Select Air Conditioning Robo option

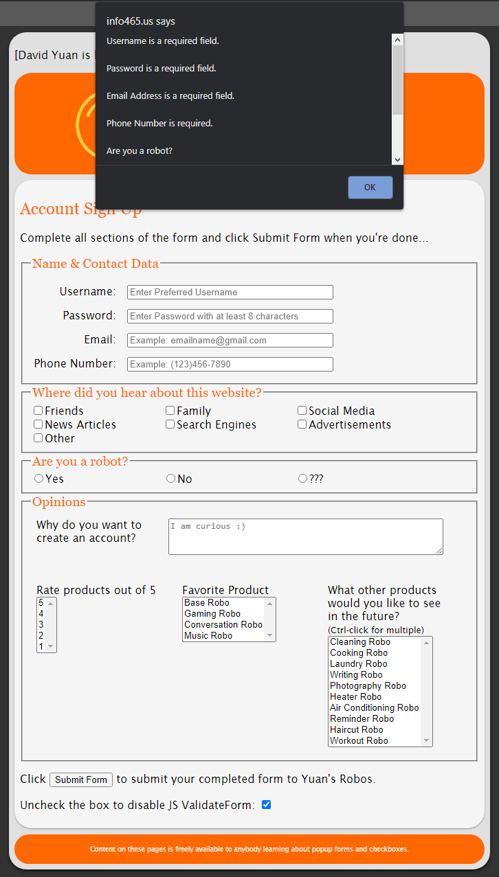(375, 708)
